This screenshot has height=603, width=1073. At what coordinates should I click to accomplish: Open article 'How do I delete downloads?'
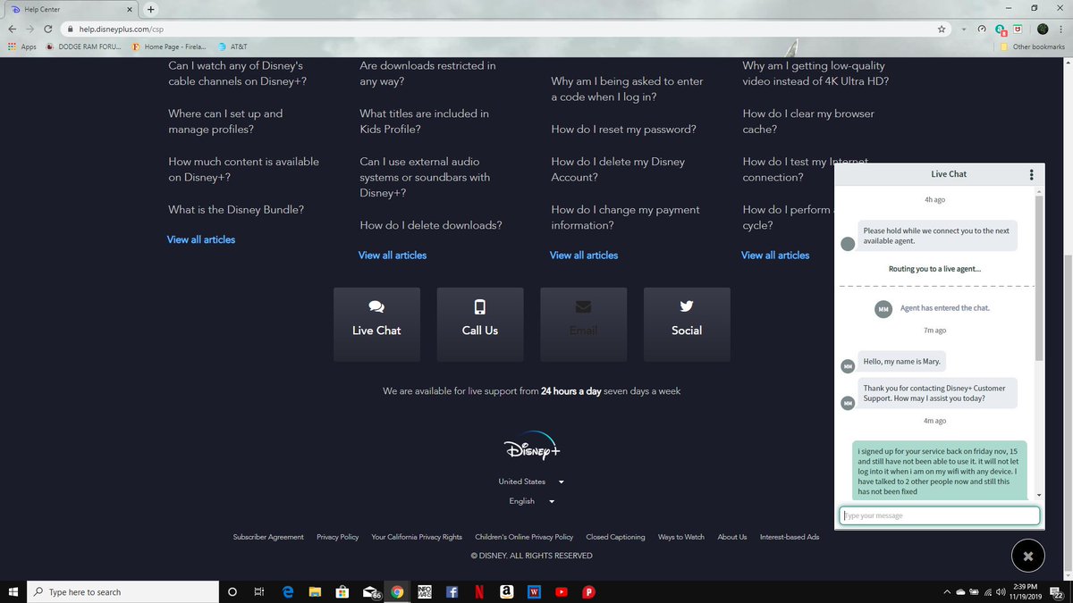[x=431, y=226]
